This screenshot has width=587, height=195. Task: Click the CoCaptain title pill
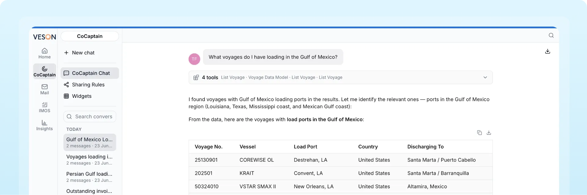(x=90, y=36)
